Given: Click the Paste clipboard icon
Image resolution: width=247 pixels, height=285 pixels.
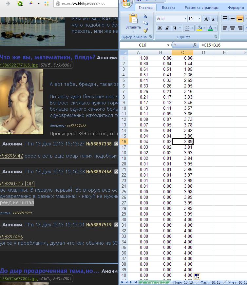Looking at the screenshot, I should [133, 20].
